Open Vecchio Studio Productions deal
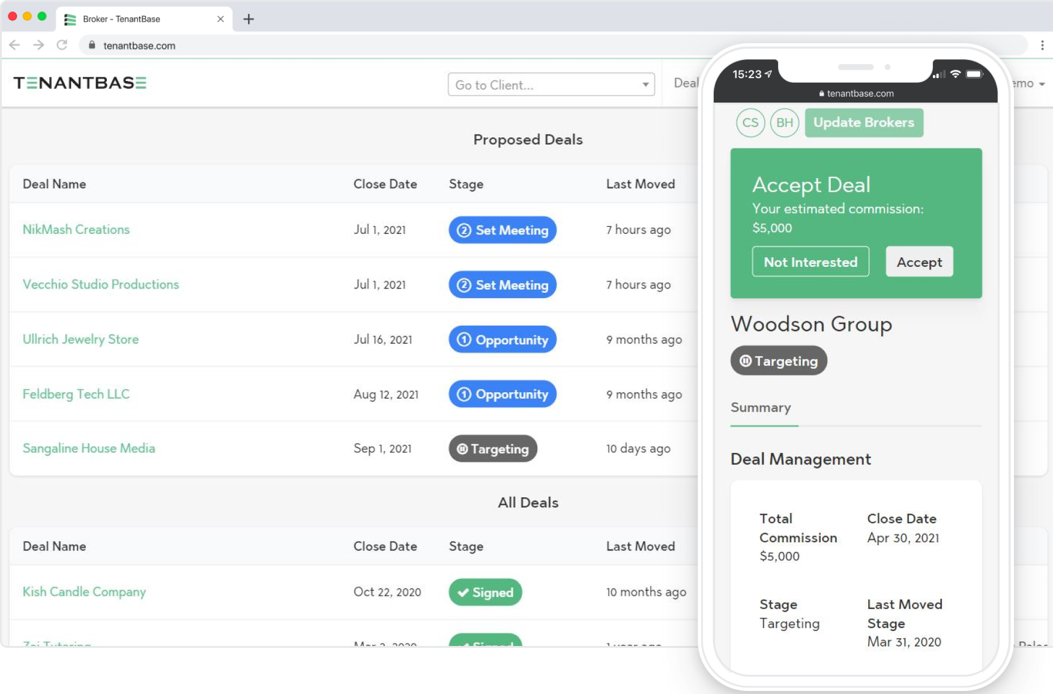Screen dimensions: 1053x694 click(101, 284)
